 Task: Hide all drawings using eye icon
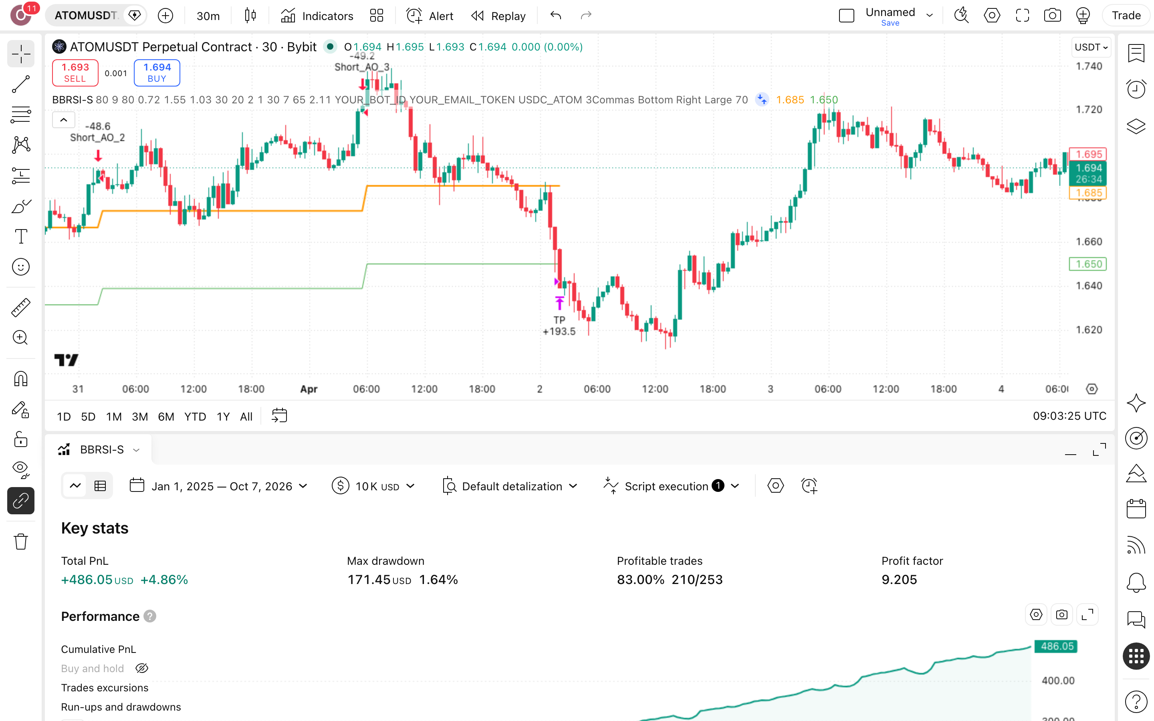point(20,470)
